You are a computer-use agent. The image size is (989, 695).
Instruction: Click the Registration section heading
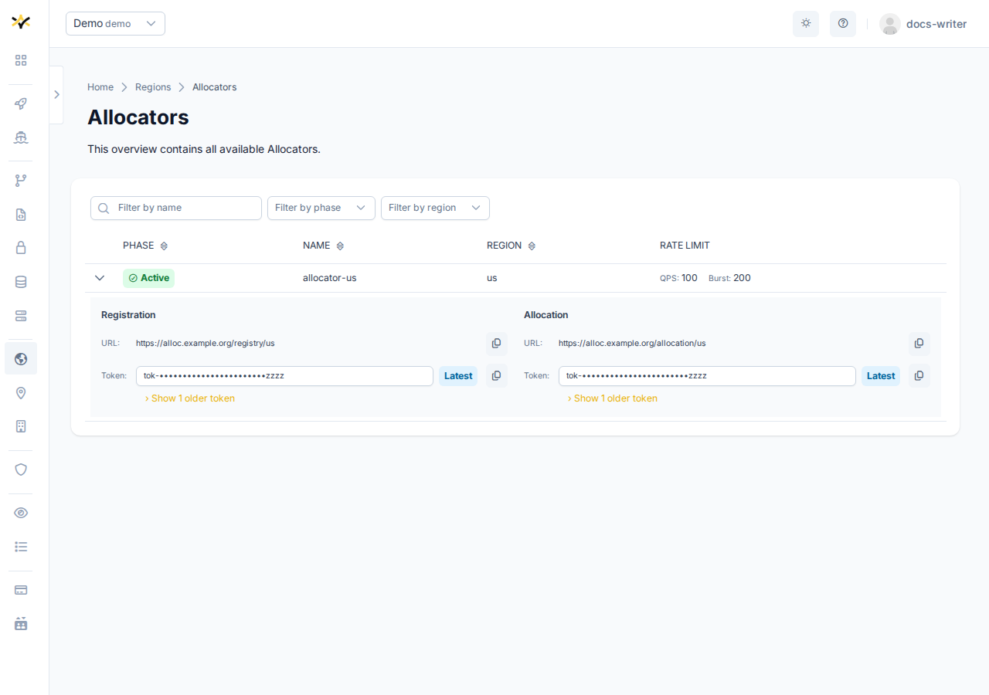pyautogui.click(x=128, y=315)
